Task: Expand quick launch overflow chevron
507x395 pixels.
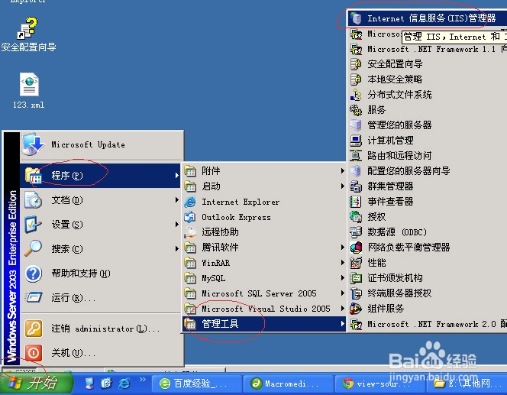Action: click(142, 380)
